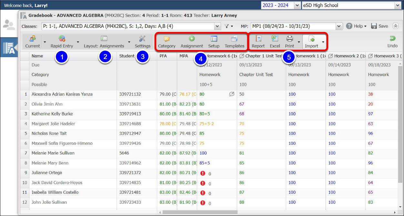Click the Homework 2 column header
The height and width of the screenshot is (216, 404).
pyautogui.click(x=346, y=56)
